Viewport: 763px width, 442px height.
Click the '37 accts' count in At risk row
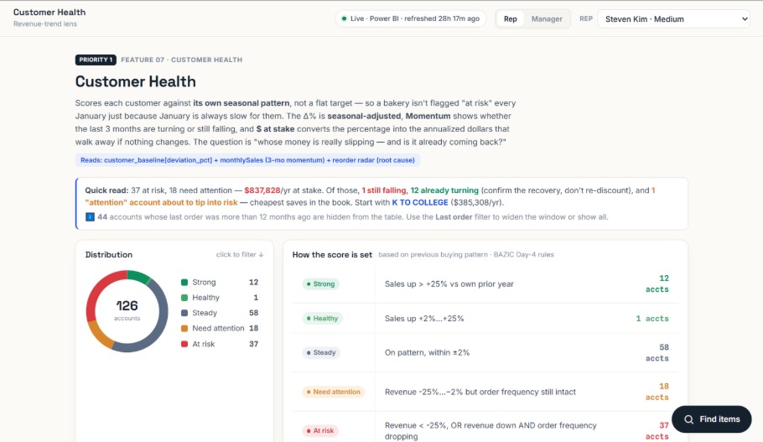(x=657, y=431)
